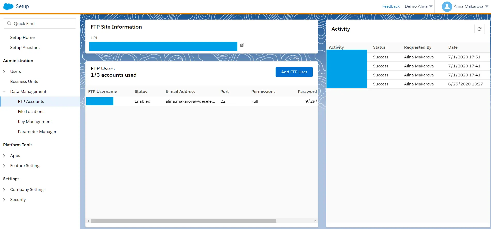This screenshot has height=229, width=491.
Task: Open File Locations in sidebar
Action: click(x=31, y=111)
